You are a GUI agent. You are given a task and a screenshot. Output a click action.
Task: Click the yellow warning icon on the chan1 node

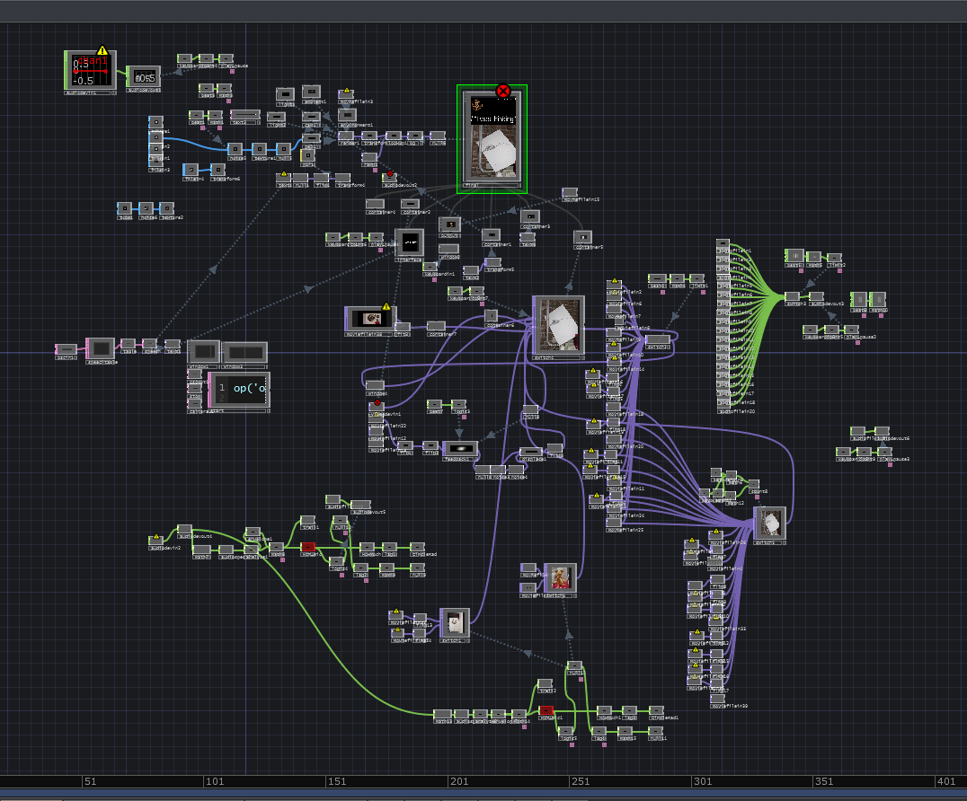tap(102, 51)
